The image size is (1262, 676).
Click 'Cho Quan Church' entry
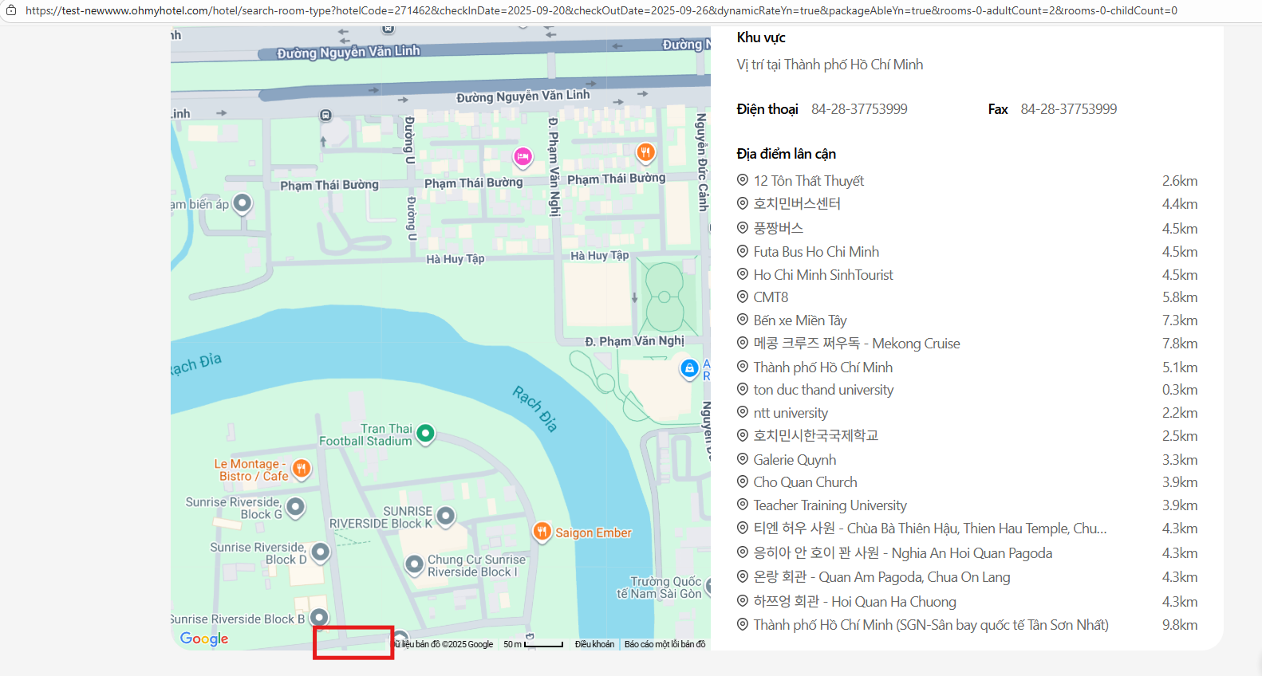pos(805,482)
